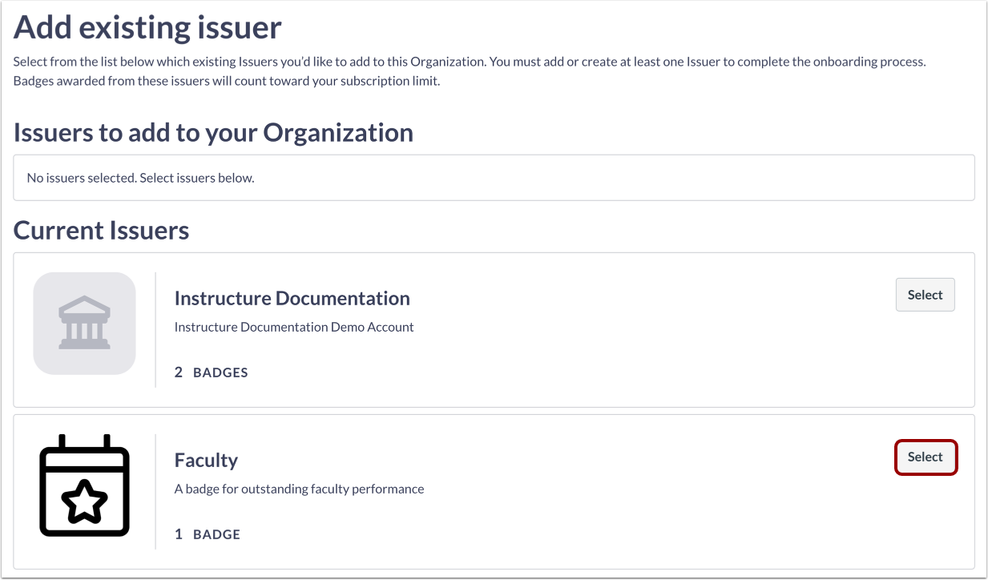Screen dimensions: 988x580
Task: Click the Current Issuers heading
Action: (x=101, y=230)
